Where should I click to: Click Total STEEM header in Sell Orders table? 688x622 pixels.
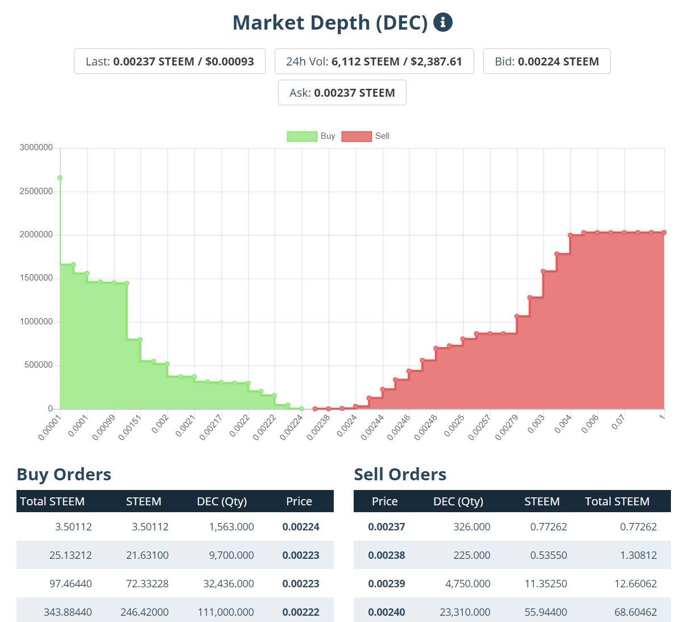point(617,501)
